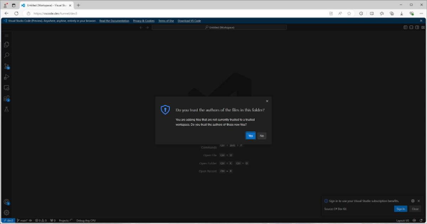The width and height of the screenshot is (427, 224).
Task: Open the Remote Explorer view
Action: pyautogui.click(x=6, y=88)
